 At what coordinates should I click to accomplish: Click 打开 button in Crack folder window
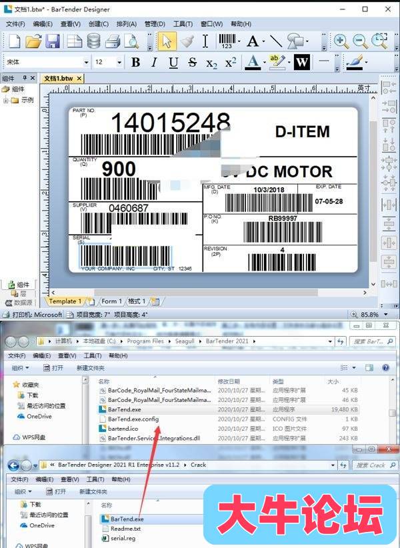coord(55,491)
